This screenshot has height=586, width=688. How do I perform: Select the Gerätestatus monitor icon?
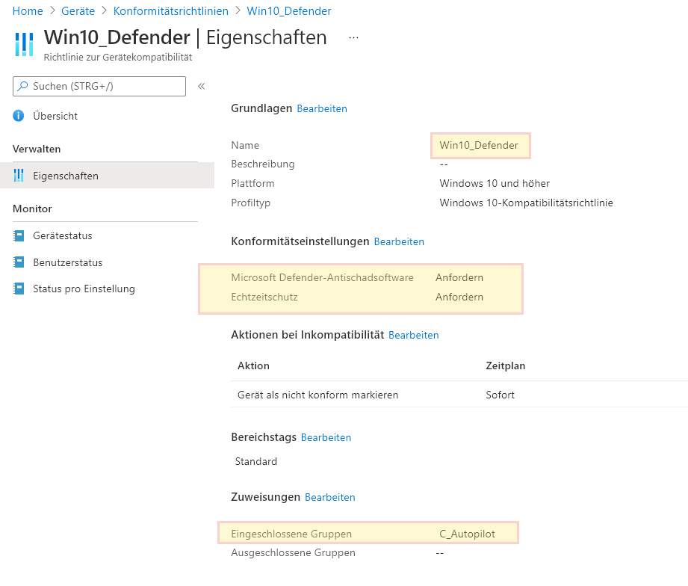tap(20, 236)
